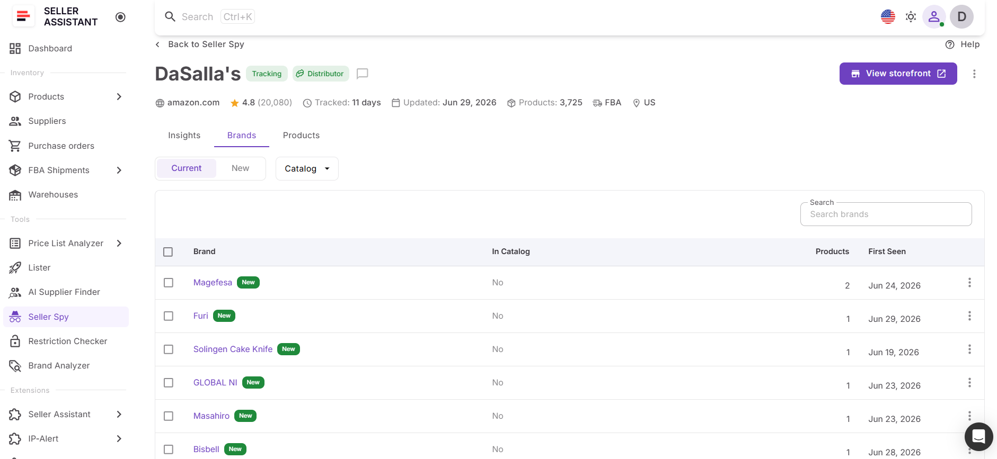Viewport: 997px width, 459px height.
Task: Open the D profile avatar
Action: coord(961,17)
